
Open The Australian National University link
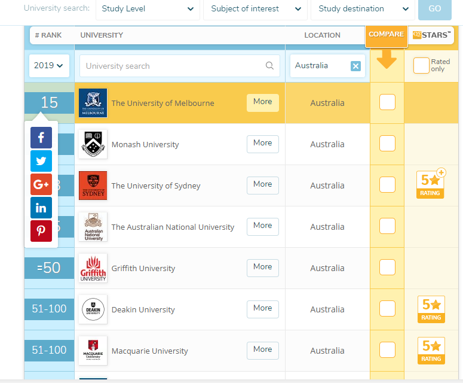click(x=173, y=227)
